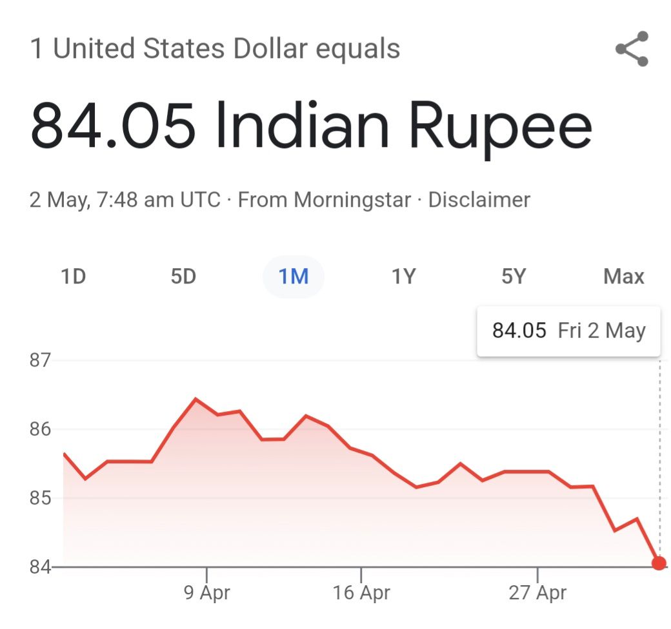671x629 pixels.
Task: Click the 84.05 Fri 2 May tooltip
Action: 568,331
